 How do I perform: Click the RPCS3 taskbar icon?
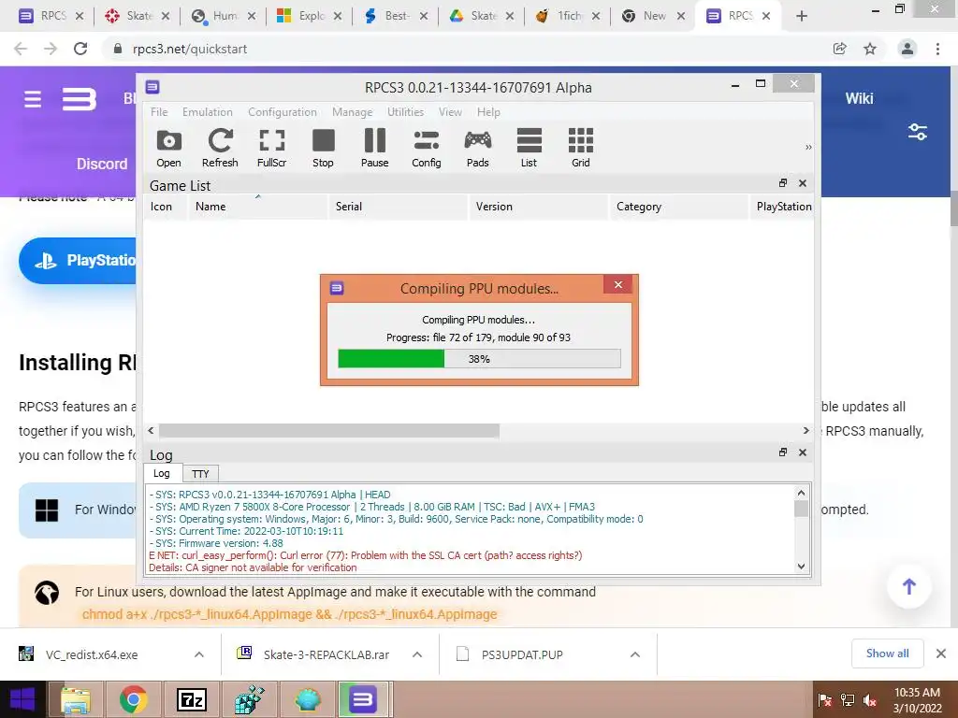coord(363,700)
